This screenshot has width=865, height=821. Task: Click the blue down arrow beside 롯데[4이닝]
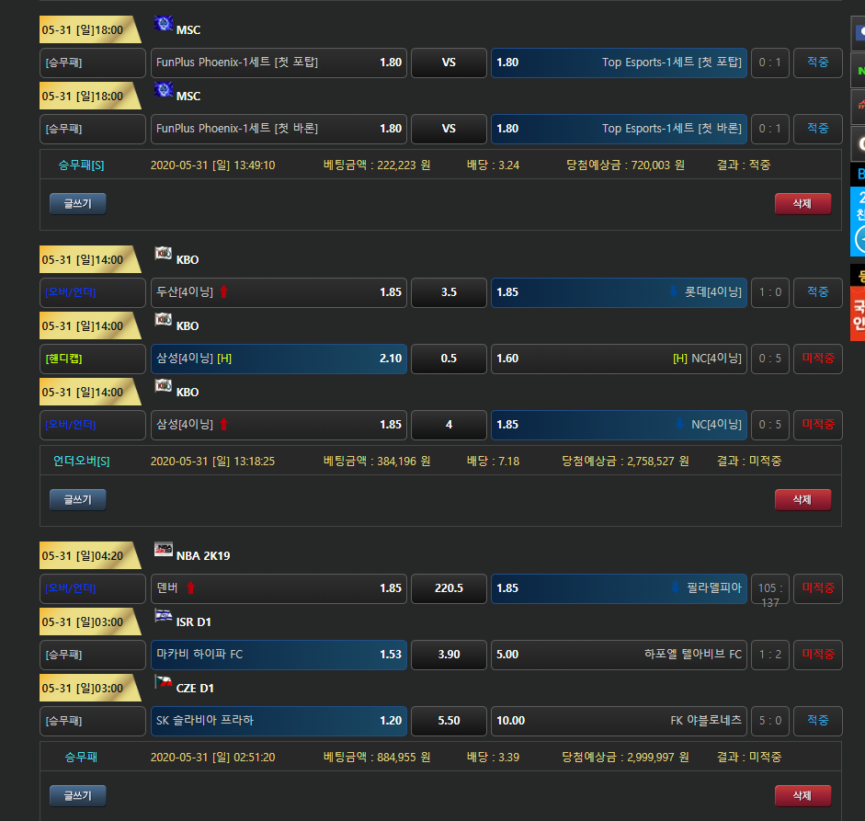(673, 292)
